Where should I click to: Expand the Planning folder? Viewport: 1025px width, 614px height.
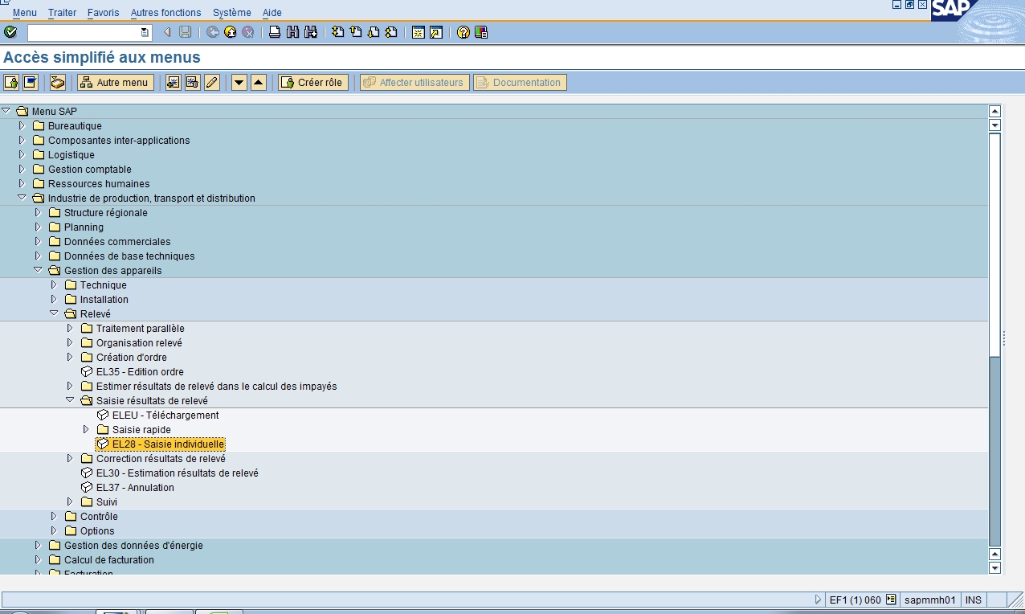tap(38, 227)
